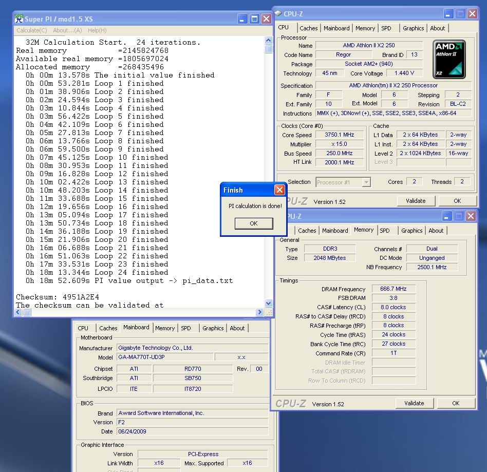
Task: Click the Code Name value Regor
Action: (x=343, y=54)
